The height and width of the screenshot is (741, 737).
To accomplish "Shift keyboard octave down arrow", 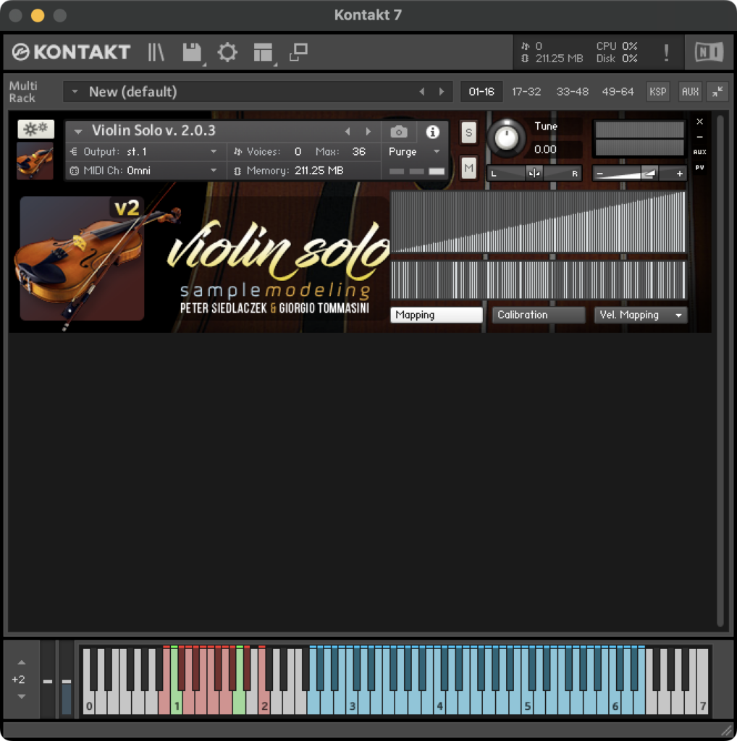I will tap(21, 696).
